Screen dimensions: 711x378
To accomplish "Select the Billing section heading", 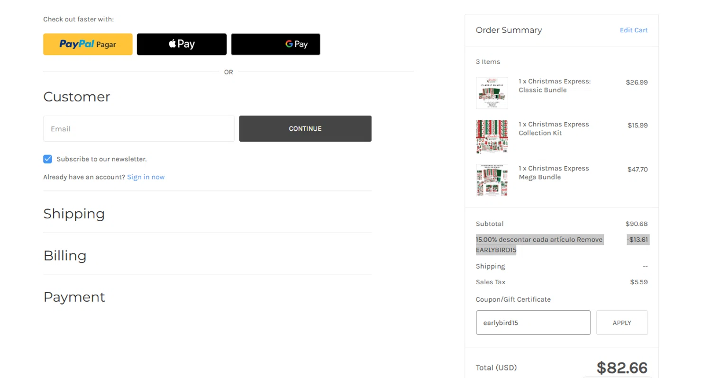I will point(65,255).
